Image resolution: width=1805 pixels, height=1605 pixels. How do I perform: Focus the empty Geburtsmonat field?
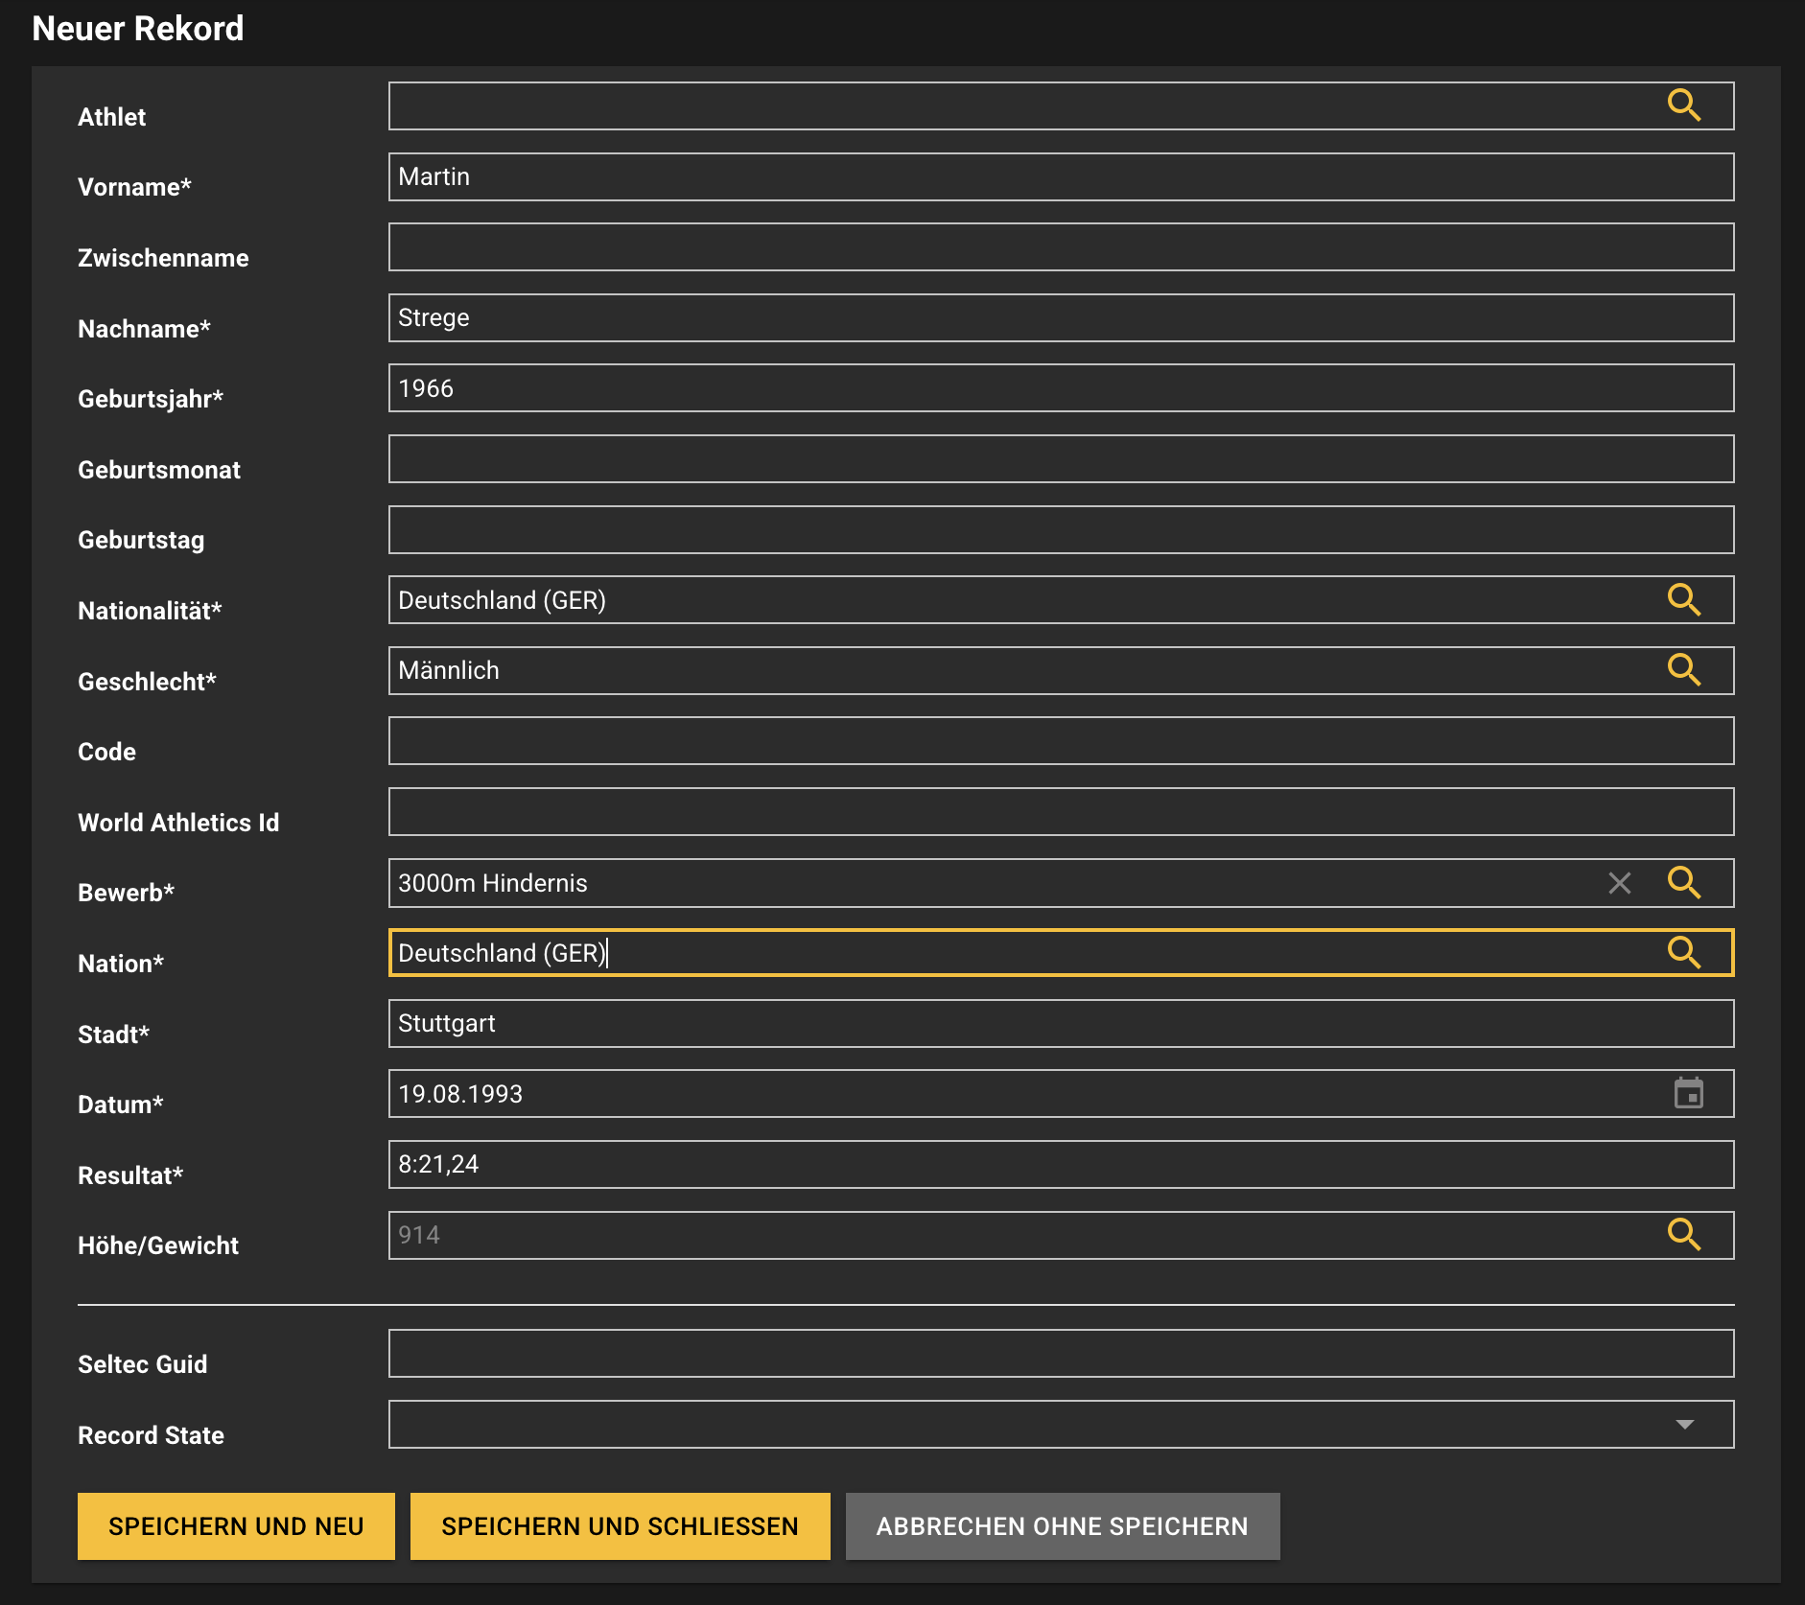(x=1061, y=459)
